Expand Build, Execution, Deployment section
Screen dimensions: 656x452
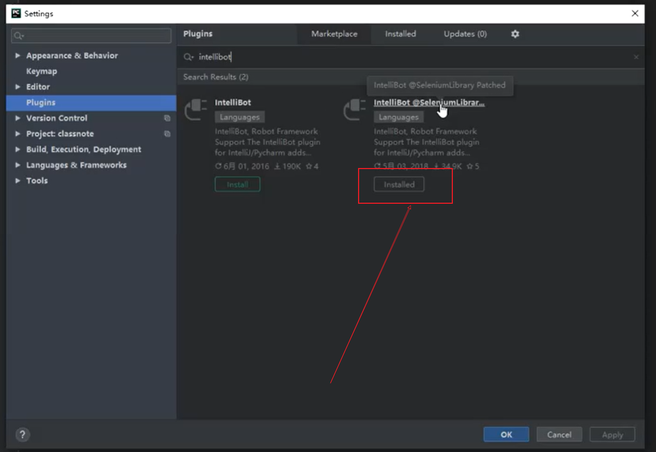click(18, 150)
